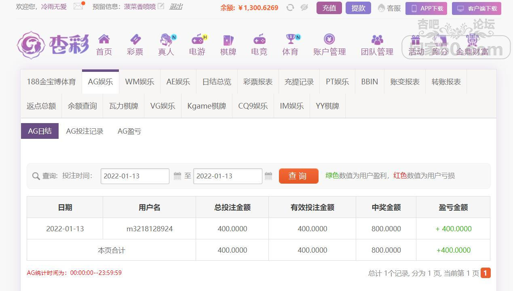This screenshot has height=291, width=513.
Task: Click the APP下载 button
Action: point(426,8)
